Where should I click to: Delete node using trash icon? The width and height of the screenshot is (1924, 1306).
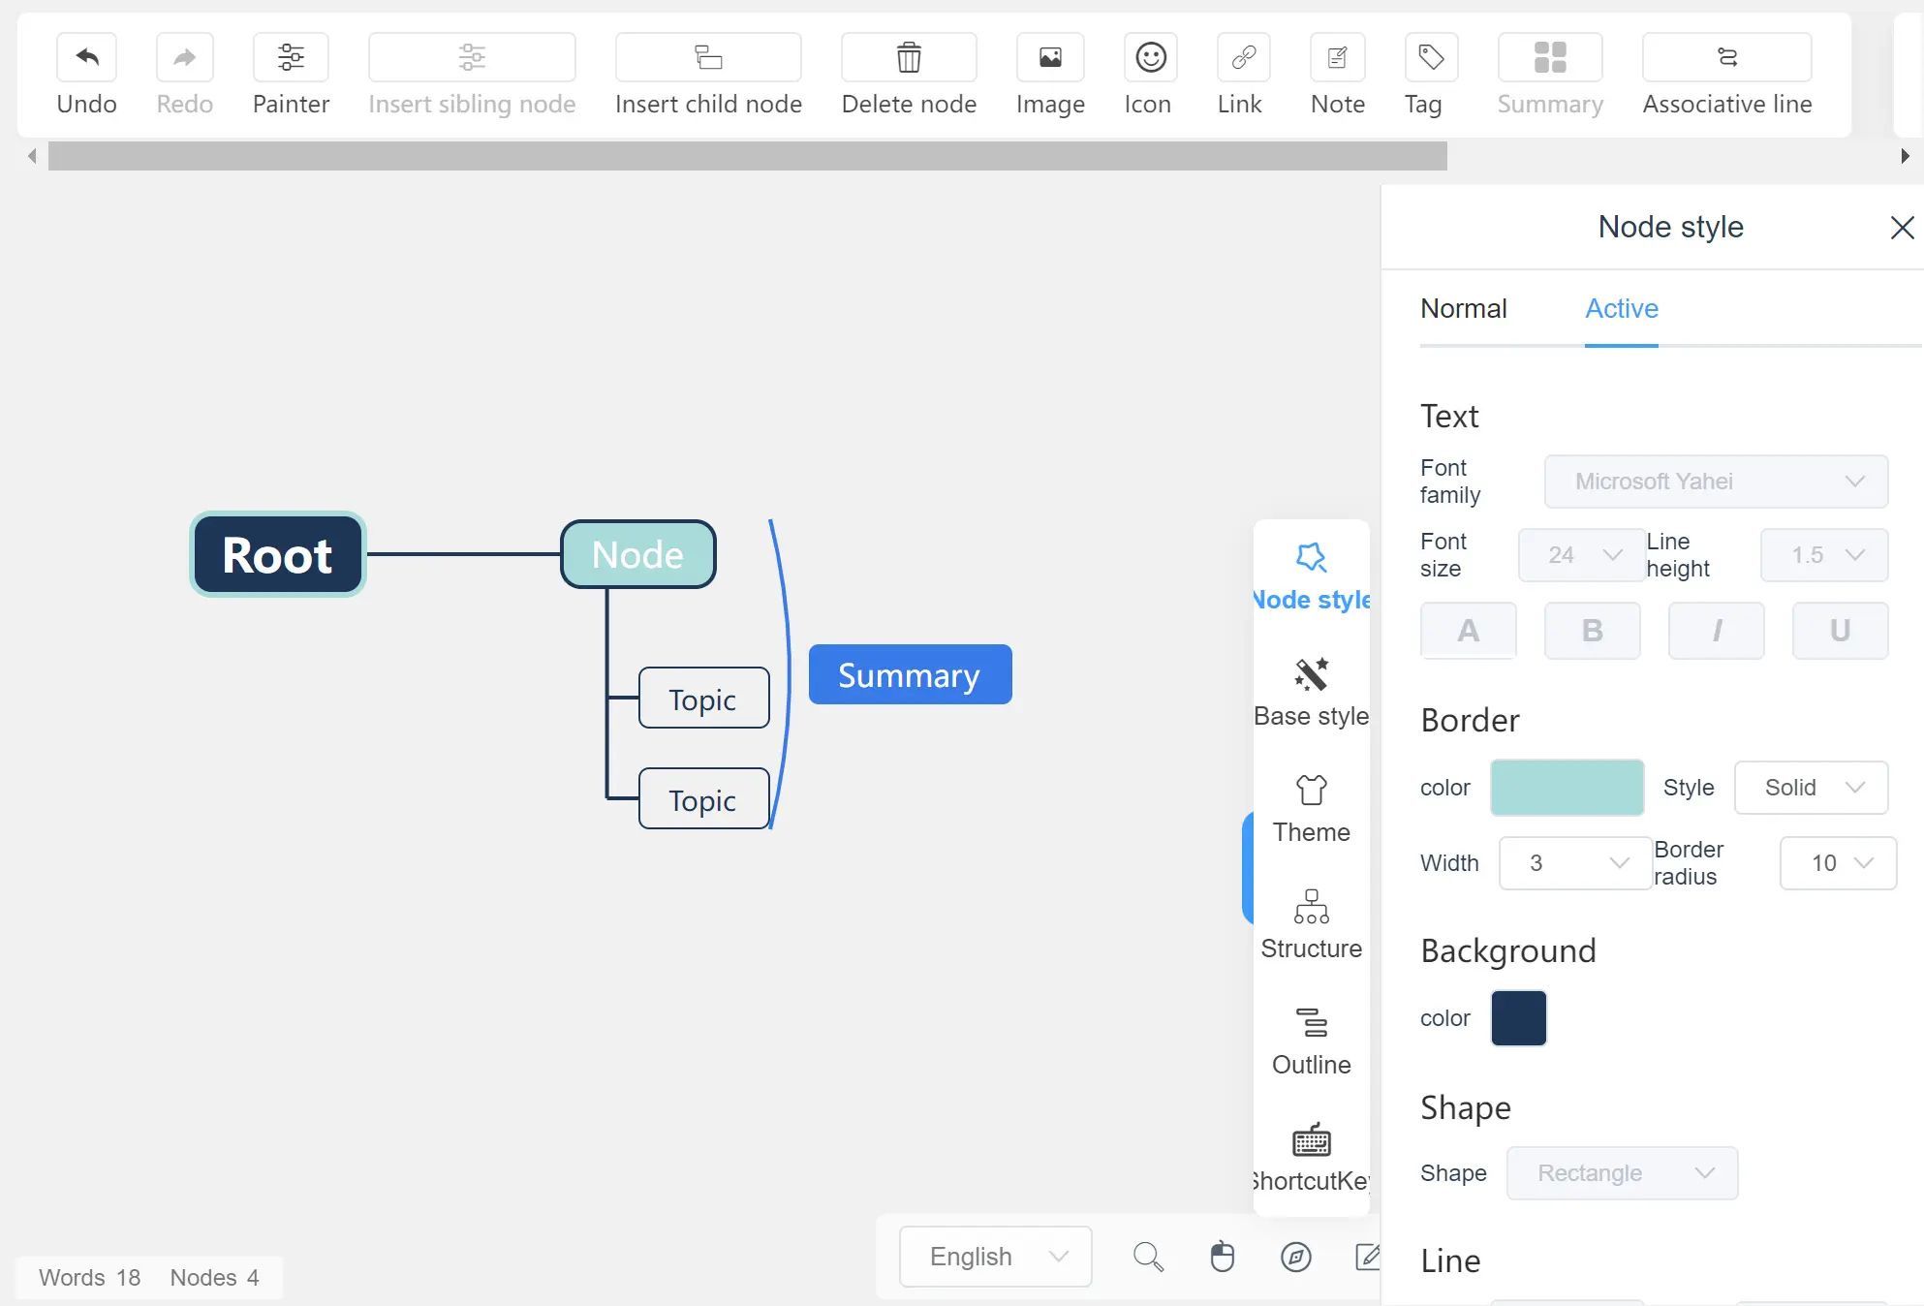point(909,57)
